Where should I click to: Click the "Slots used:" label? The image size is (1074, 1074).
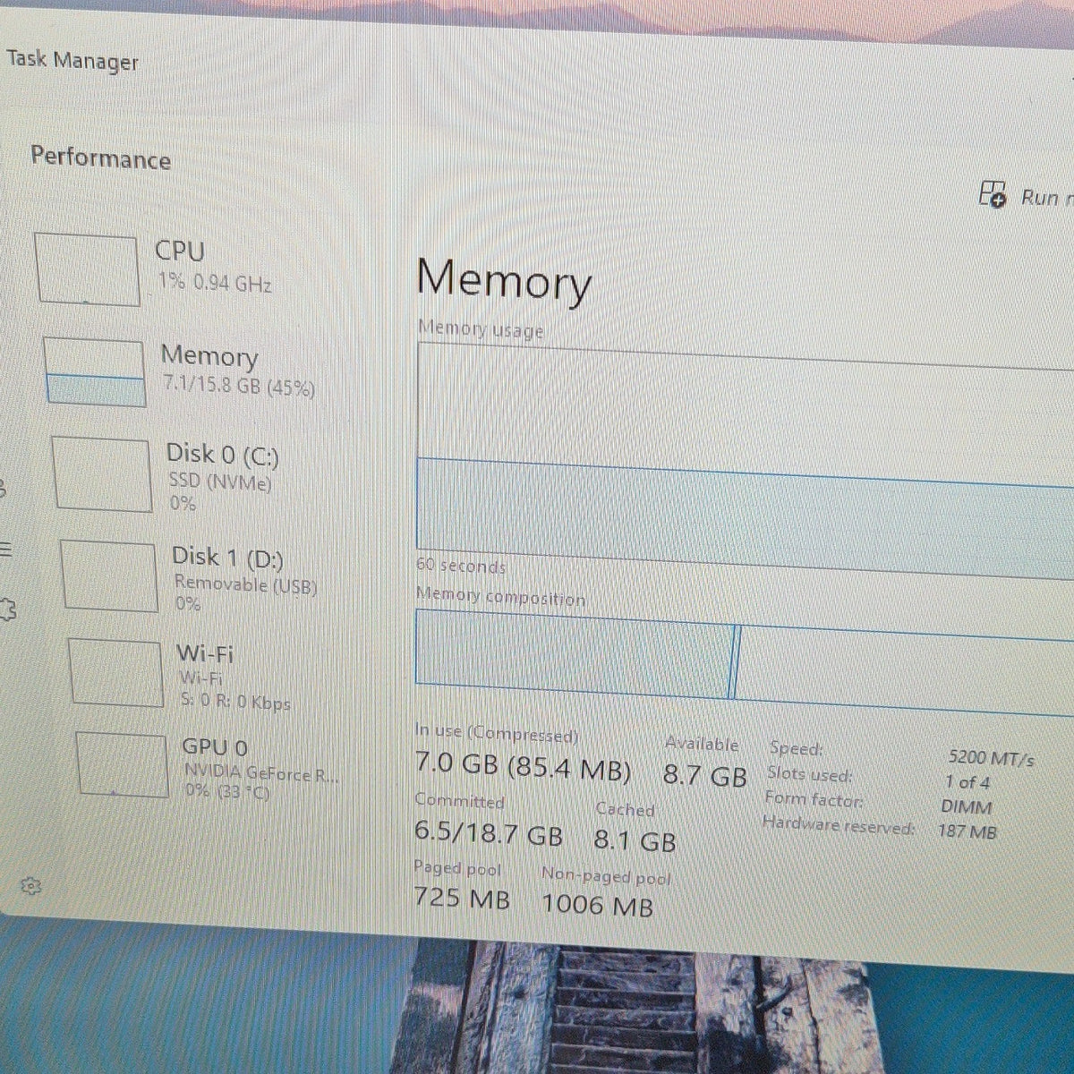(809, 774)
